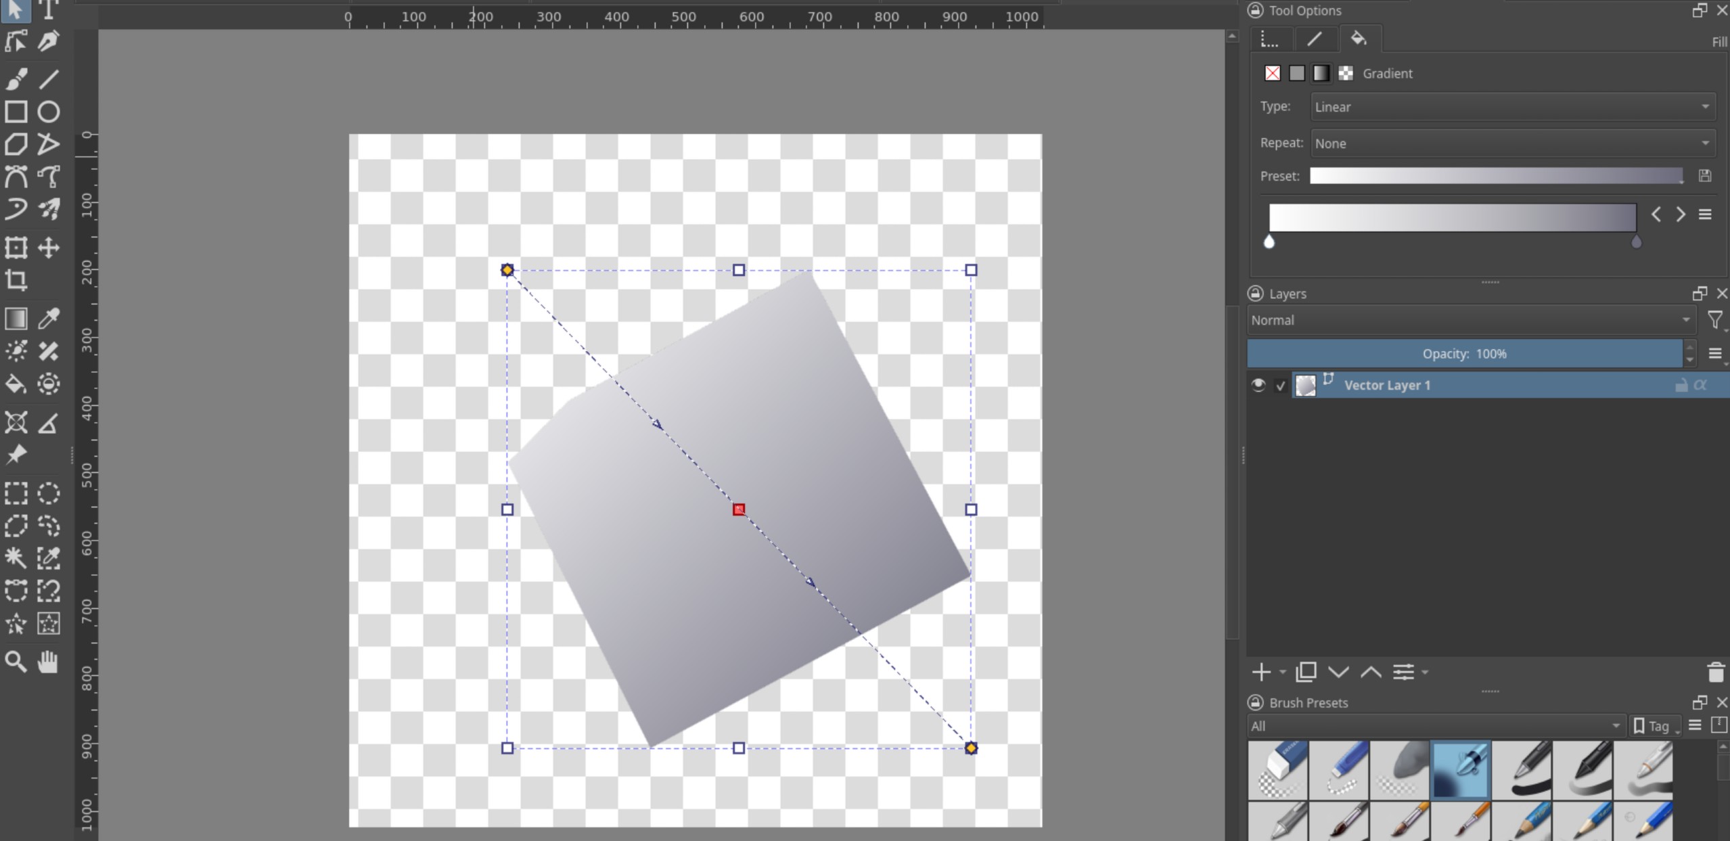Select the Zoom tool

click(x=16, y=661)
